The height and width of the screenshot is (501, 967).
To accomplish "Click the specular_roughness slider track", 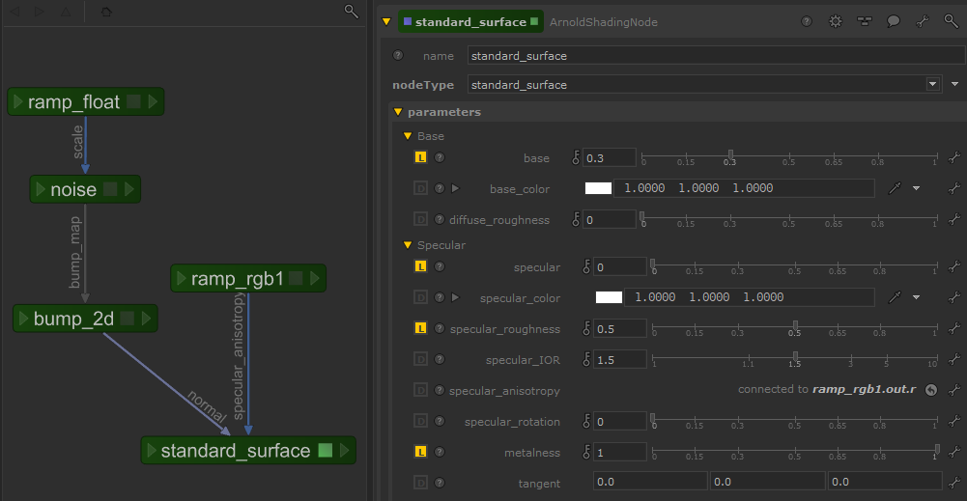I will tap(795, 326).
